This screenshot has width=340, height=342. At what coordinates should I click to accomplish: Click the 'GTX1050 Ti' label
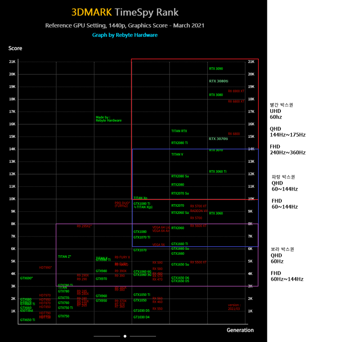(142, 295)
